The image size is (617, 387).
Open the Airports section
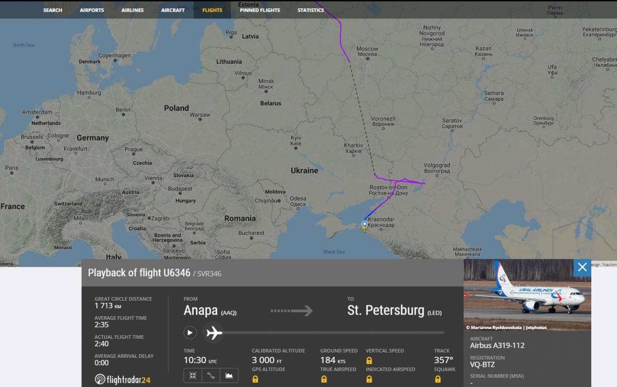tap(92, 10)
